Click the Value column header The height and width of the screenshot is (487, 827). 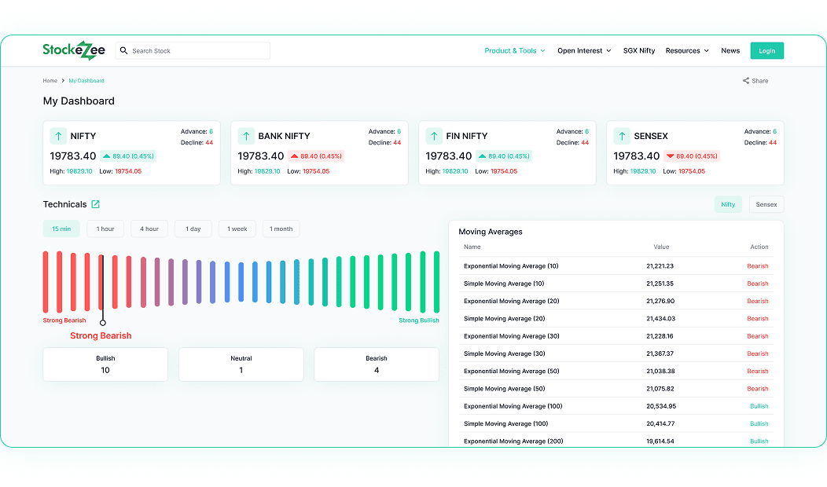(661, 247)
